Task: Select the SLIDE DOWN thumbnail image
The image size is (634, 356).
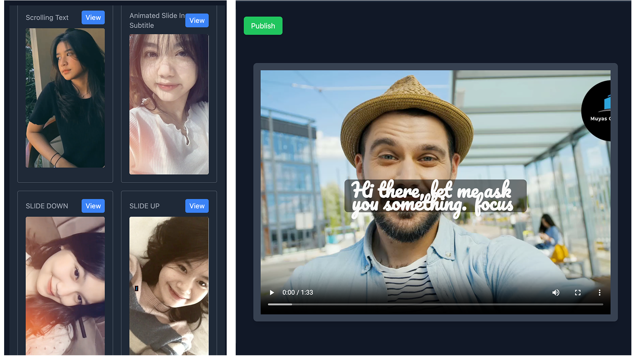Action: pyautogui.click(x=65, y=286)
